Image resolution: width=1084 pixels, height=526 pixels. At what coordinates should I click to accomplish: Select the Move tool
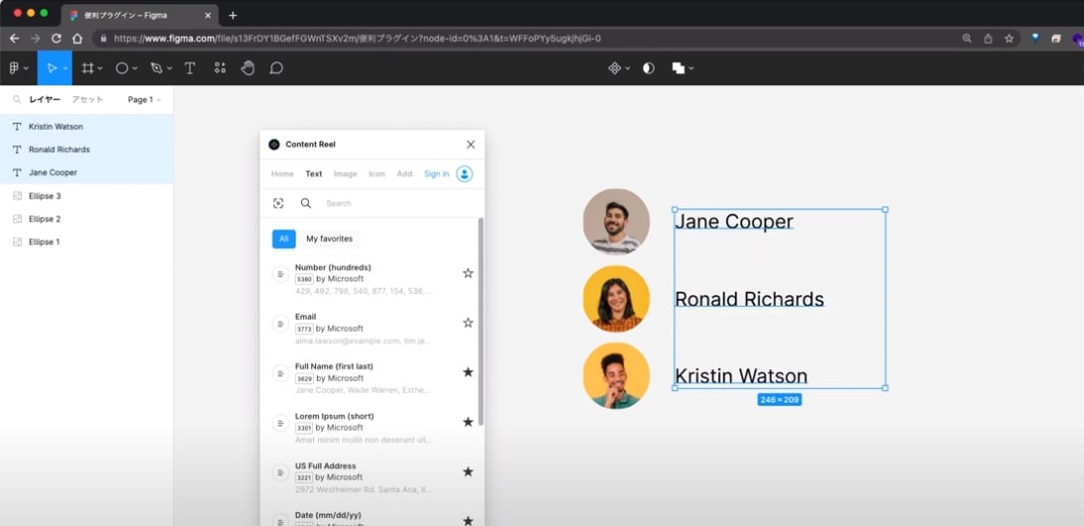point(51,67)
